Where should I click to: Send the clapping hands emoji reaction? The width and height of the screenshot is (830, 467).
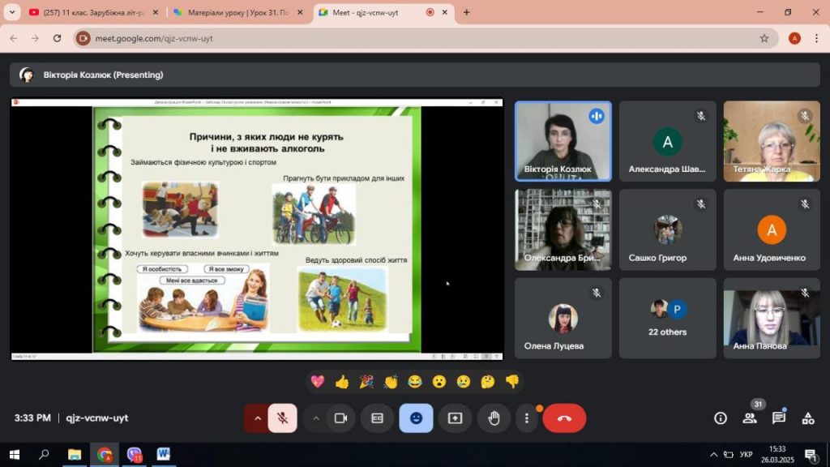pos(391,381)
